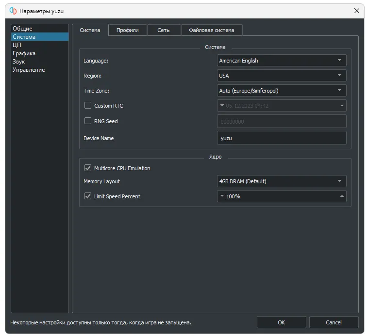Click the Ядро group heading

[215, 157]
